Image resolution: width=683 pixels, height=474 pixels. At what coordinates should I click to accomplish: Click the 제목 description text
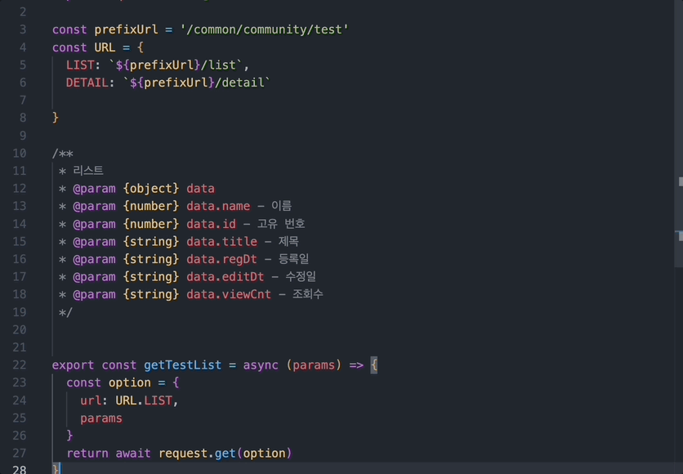288,241
